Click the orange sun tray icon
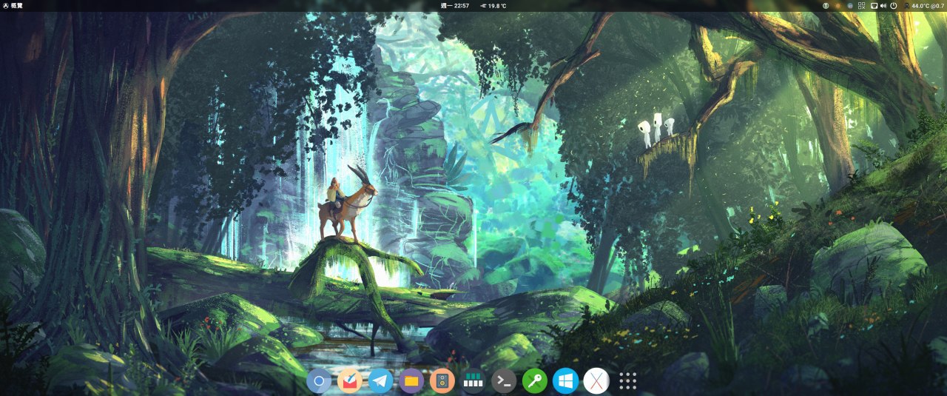This screenshot has width=947, height=396. click(838, 5)
